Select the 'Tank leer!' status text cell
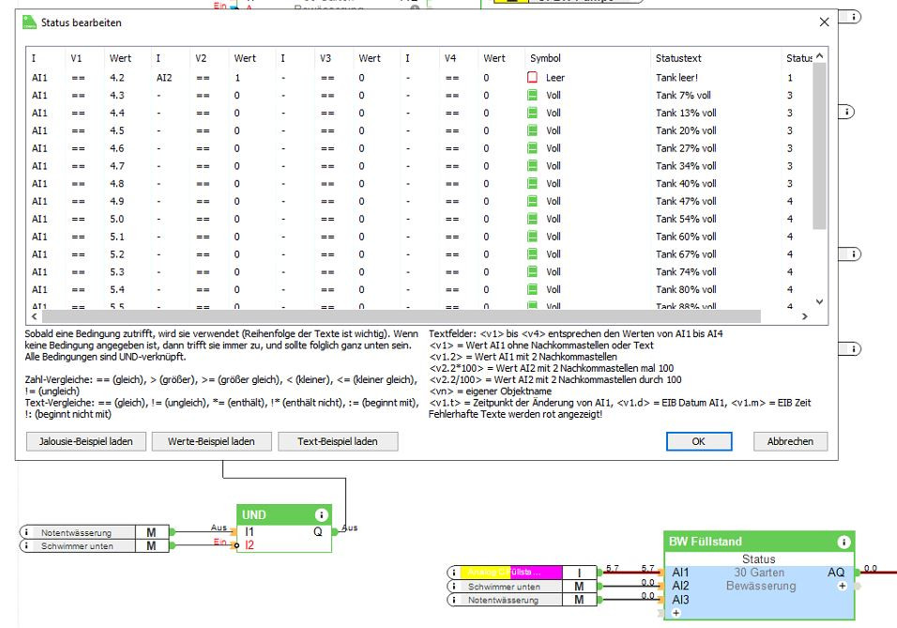 pyautogui.click(x=677, y=77)
